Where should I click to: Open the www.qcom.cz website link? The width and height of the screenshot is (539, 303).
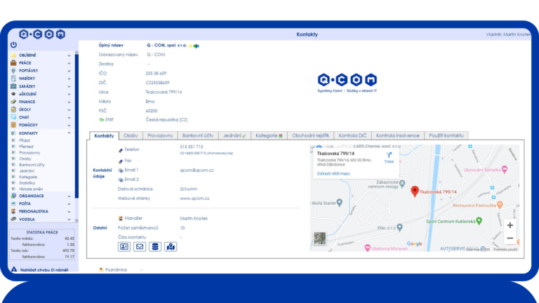point(194,198)
